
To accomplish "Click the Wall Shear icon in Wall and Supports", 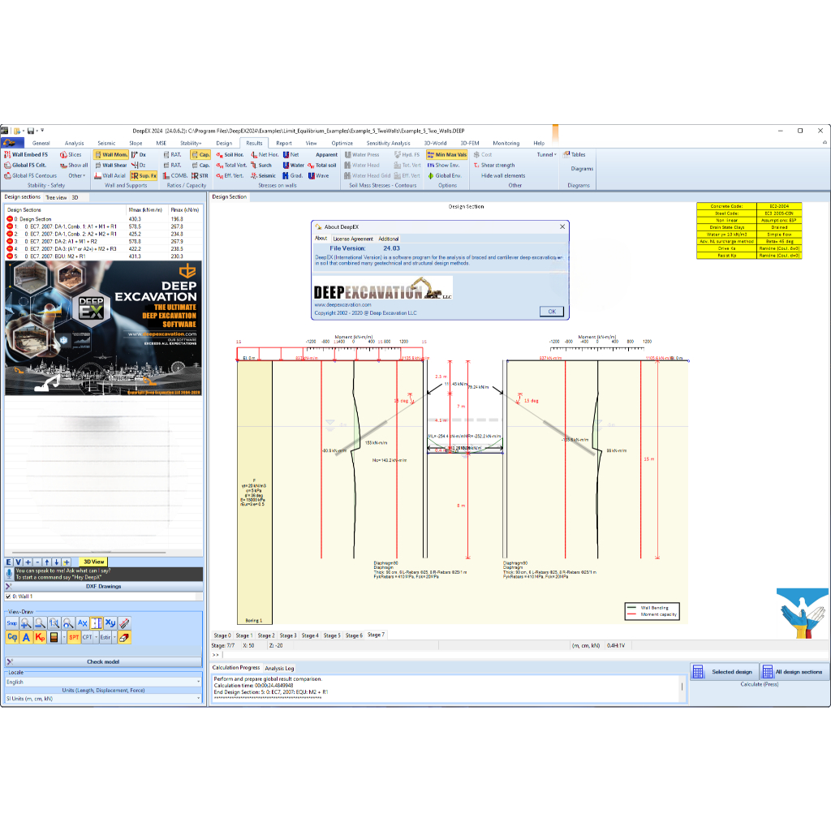I will point(111,165).
